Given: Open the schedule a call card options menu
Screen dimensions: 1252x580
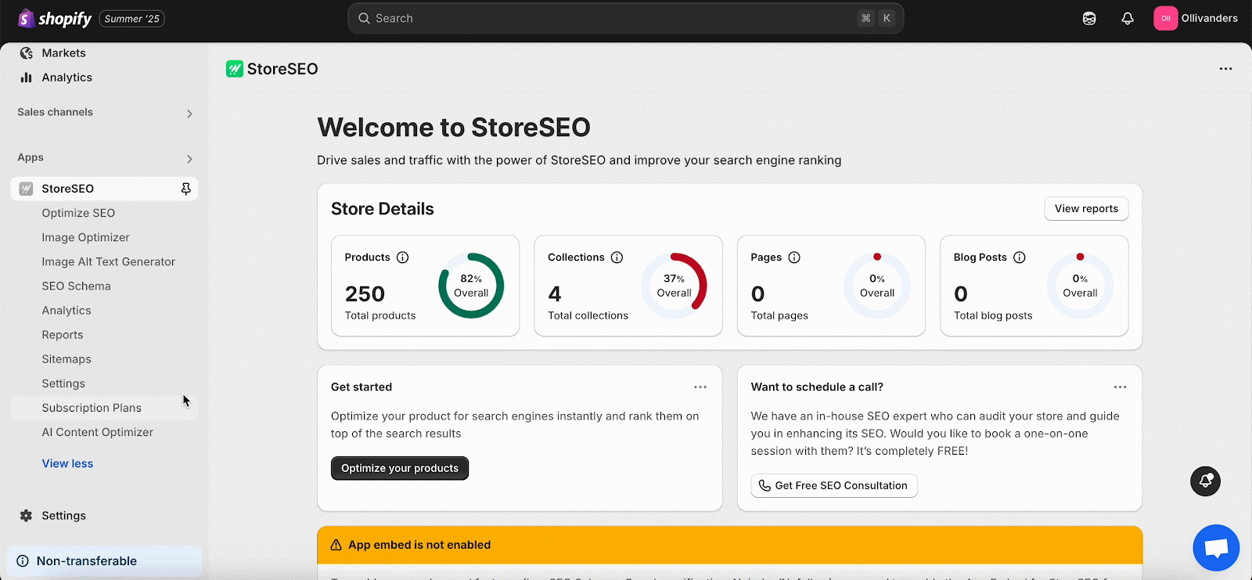Looking at the screenshot, I should tap(1121, 387).
